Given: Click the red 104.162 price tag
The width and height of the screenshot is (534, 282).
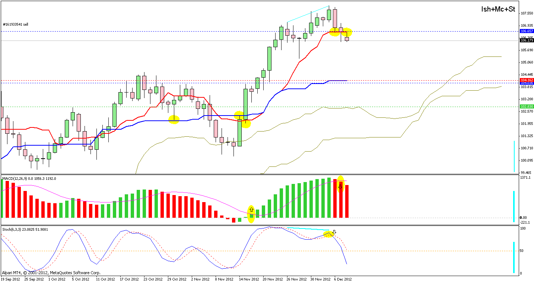Looking at the screenshot, I should 527,80.
